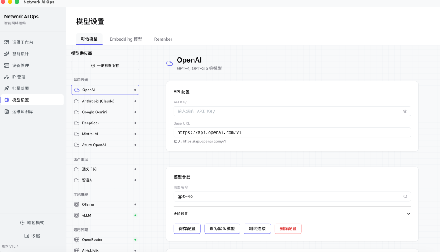The image size is (440, 252).
Task: Click the 一键检查所有 button
Action: [x=105, y=66]
